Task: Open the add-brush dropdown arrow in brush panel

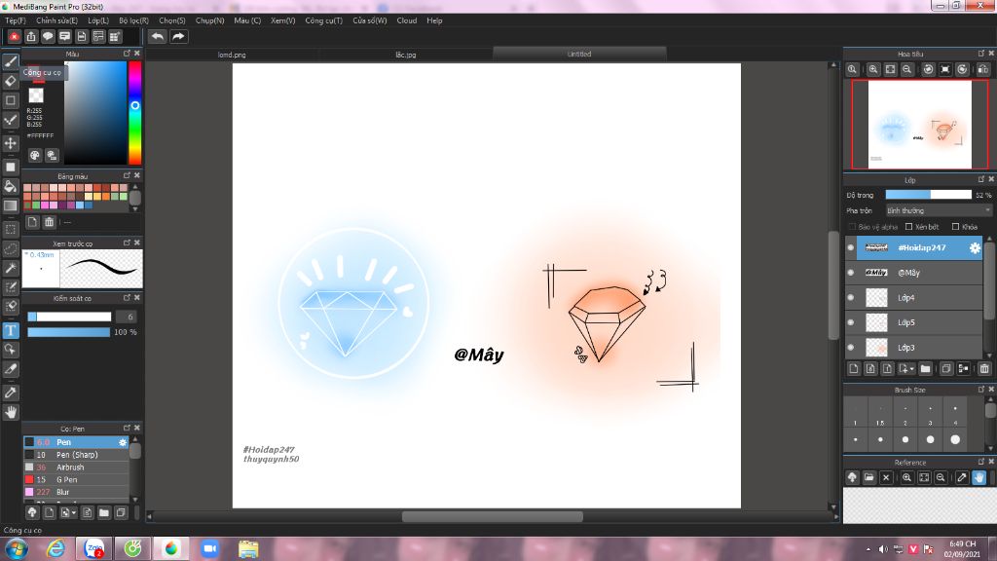Action: click(x=74, y=512)
